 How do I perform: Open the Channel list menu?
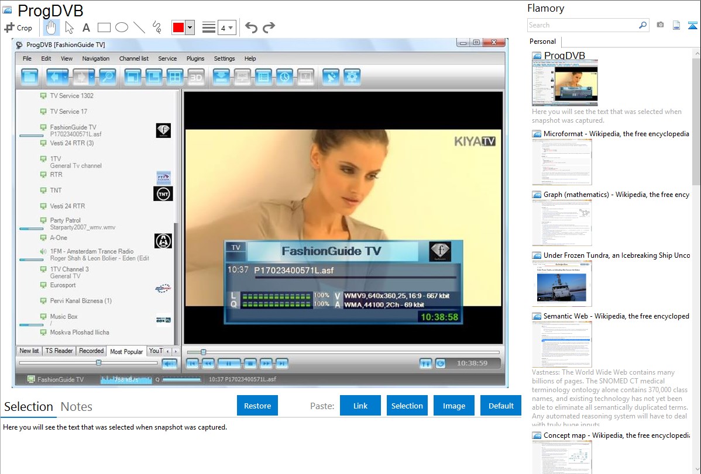pos(133,58)
